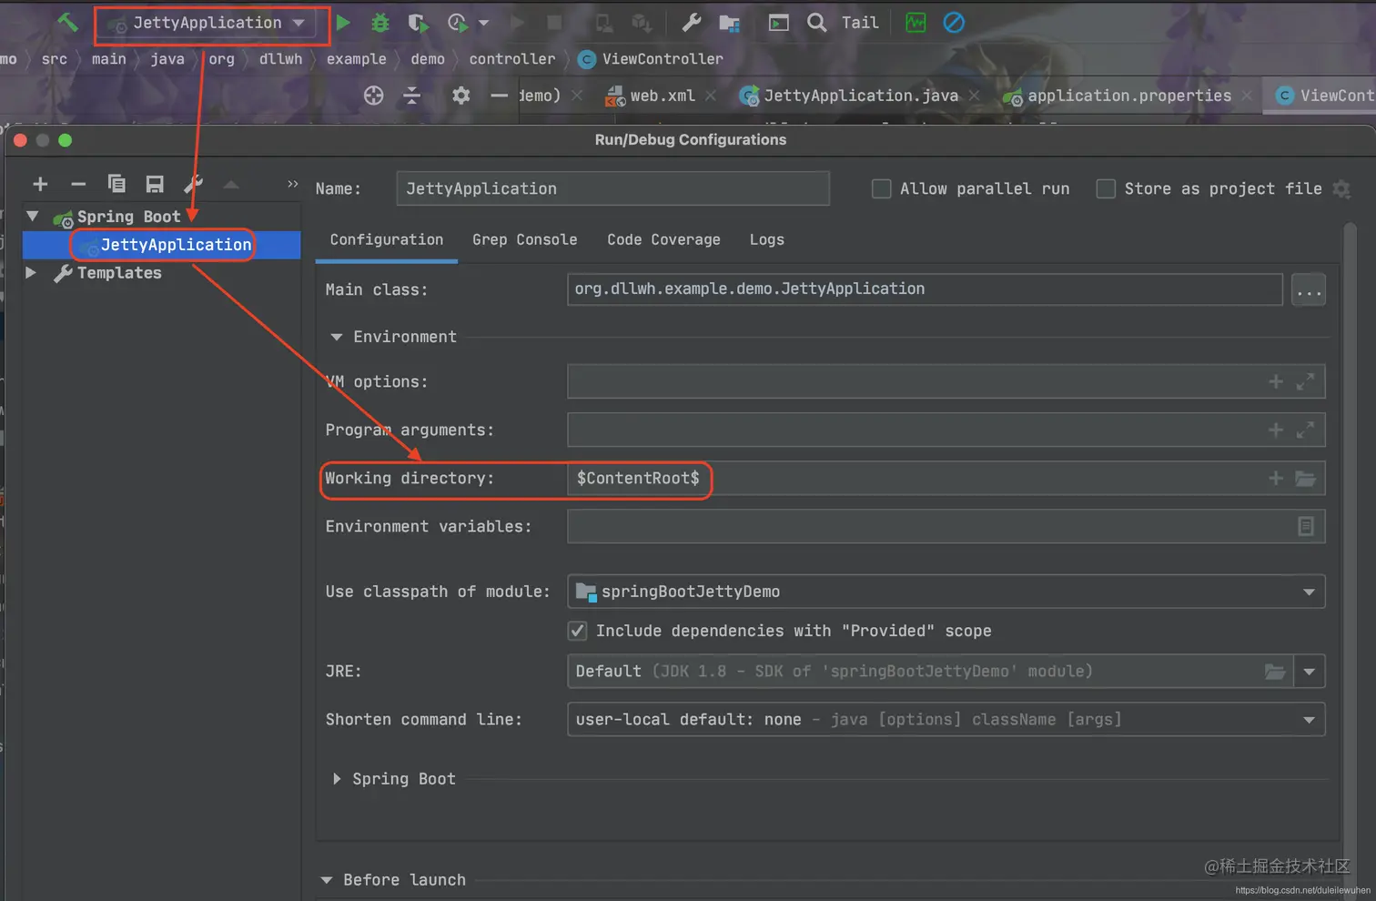Viewport: 1376px width, 901px height.
Task: Insert macro plus icon in Program arguments
Action: tap(1276, 430)
